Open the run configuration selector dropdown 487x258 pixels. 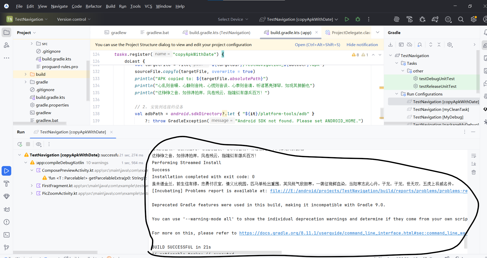point(299,19)
